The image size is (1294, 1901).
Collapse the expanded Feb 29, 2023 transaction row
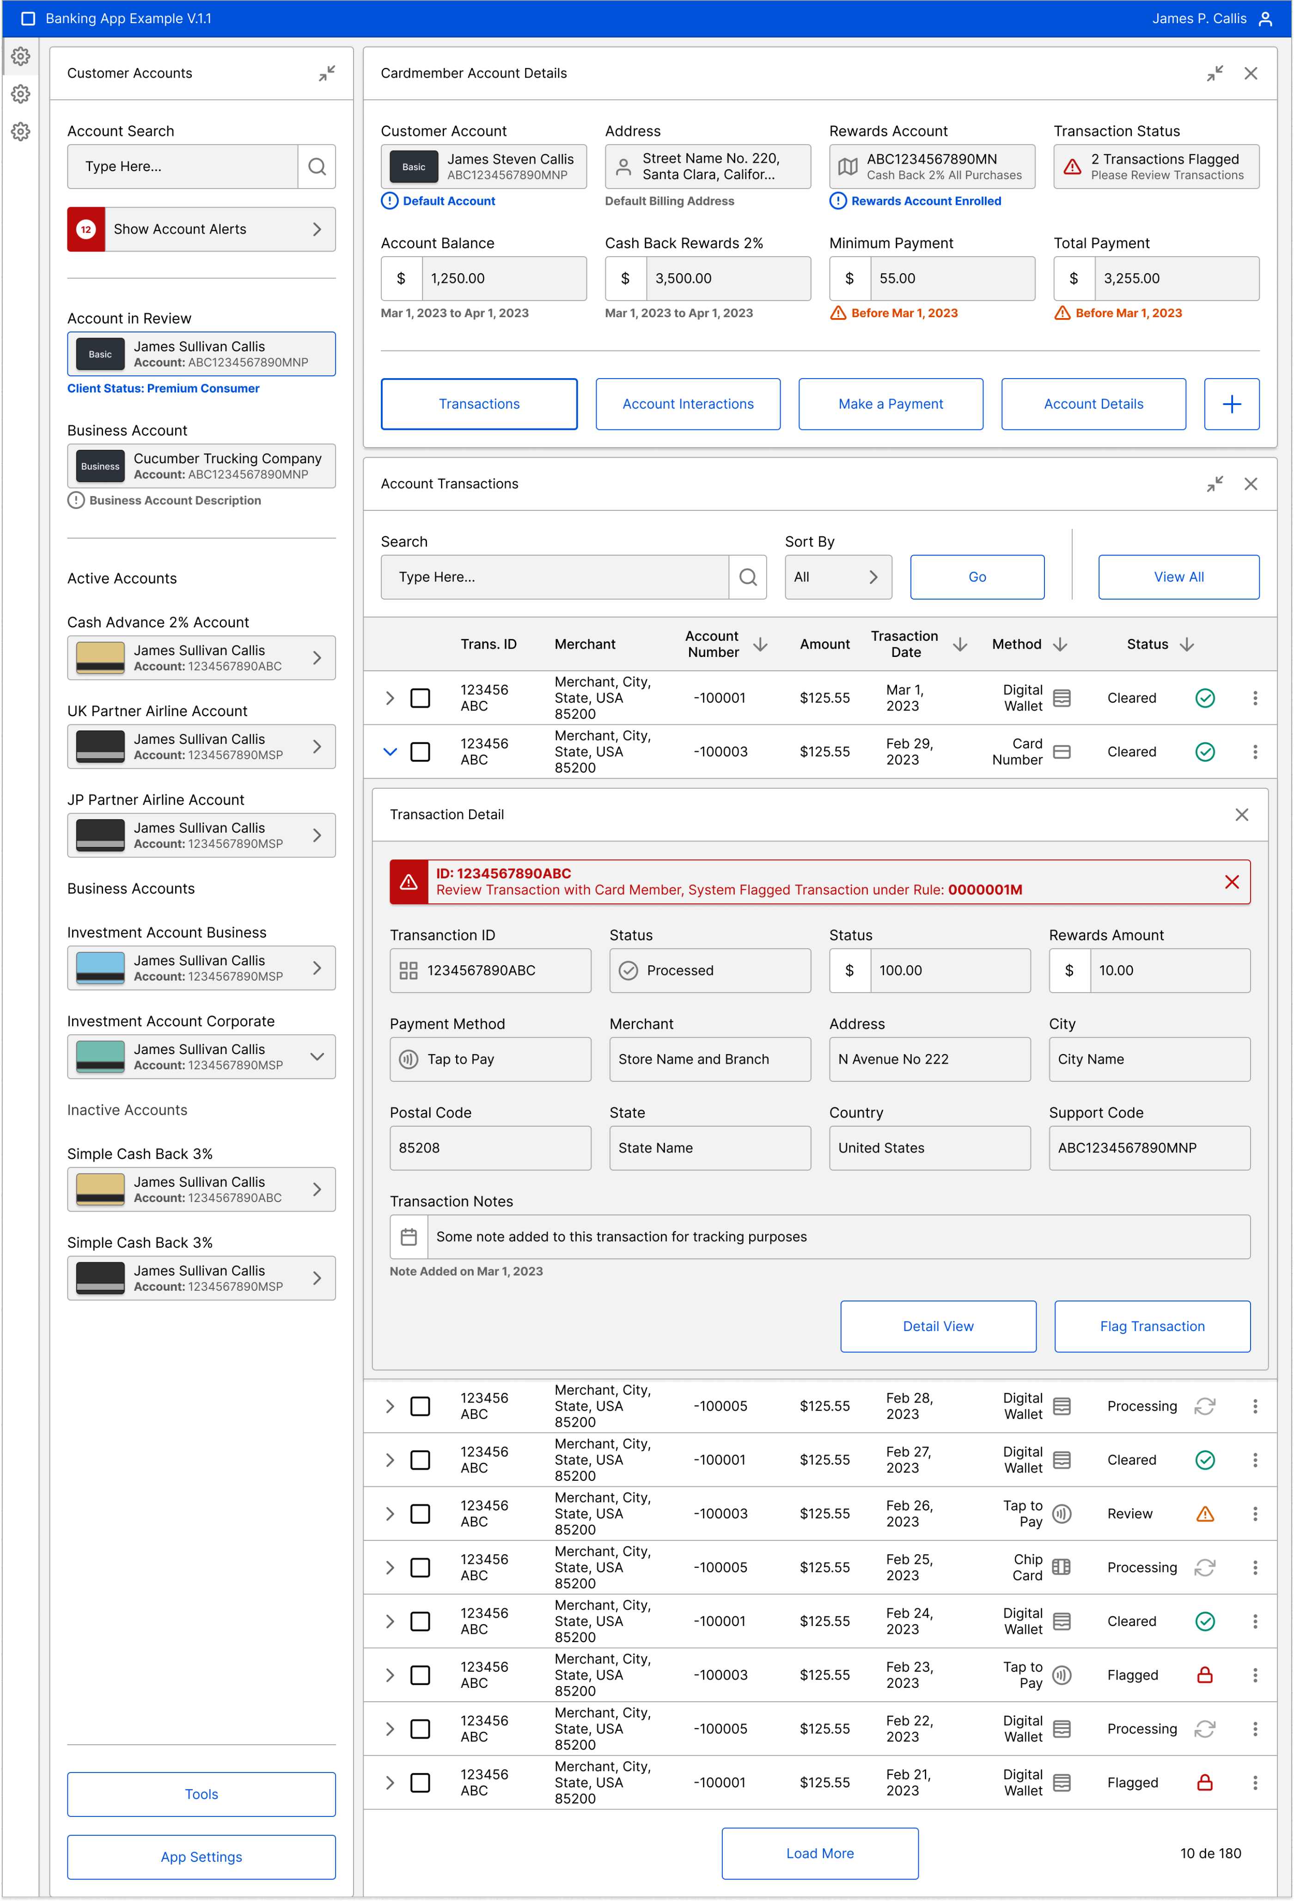390,753
